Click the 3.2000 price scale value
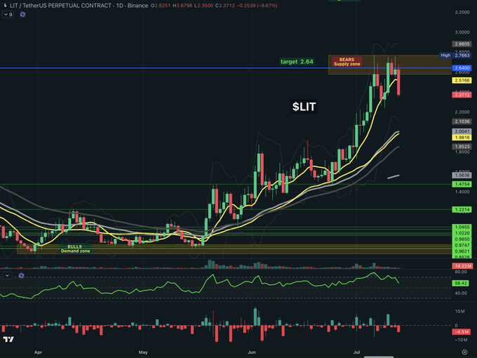477x358 pixels. coord(462,12)
